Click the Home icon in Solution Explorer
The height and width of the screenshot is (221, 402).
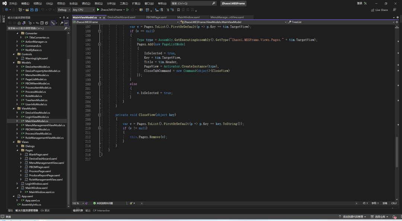(x=19, y=23)
